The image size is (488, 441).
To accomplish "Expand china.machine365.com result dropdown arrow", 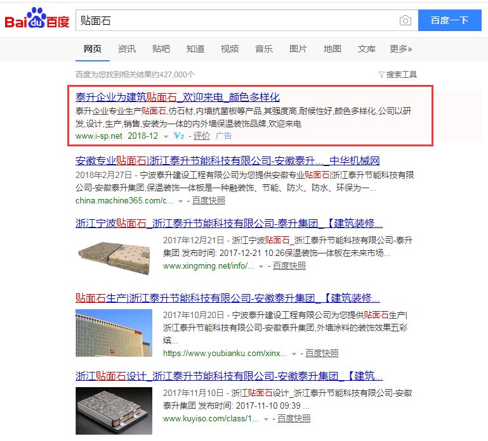I will (x=180, y=201).
